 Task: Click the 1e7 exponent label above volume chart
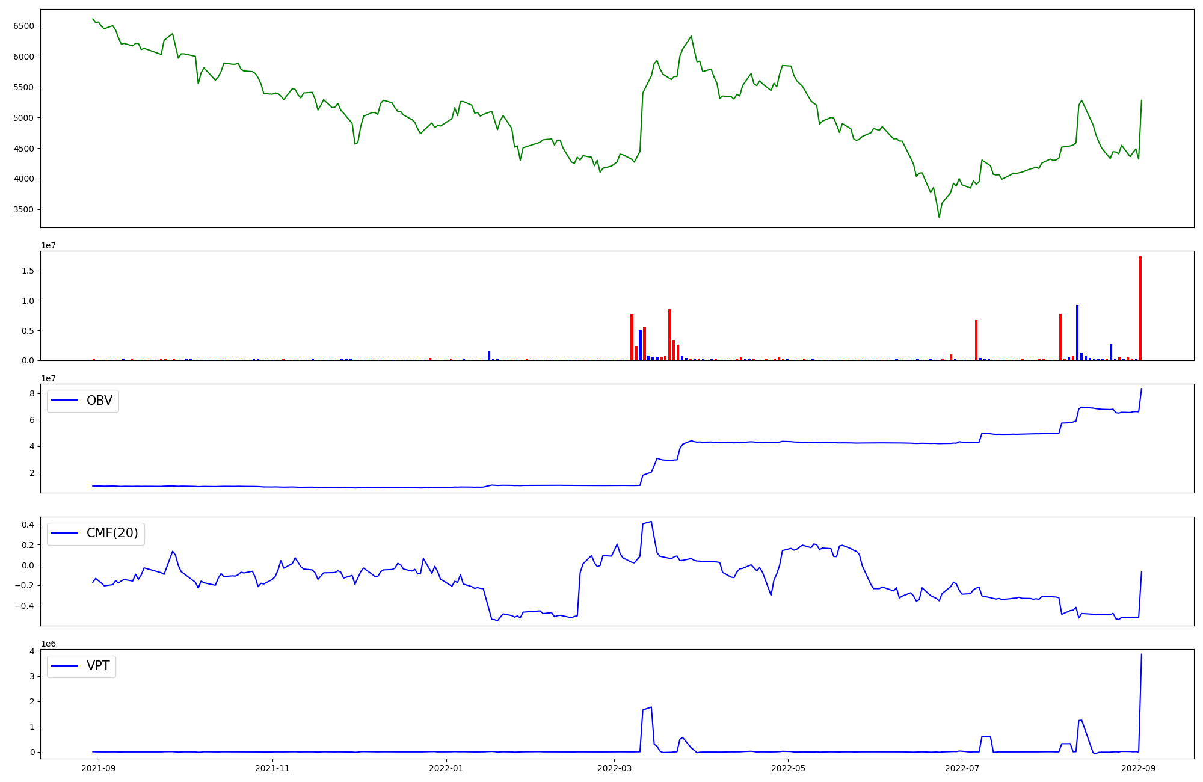(48, 245)
